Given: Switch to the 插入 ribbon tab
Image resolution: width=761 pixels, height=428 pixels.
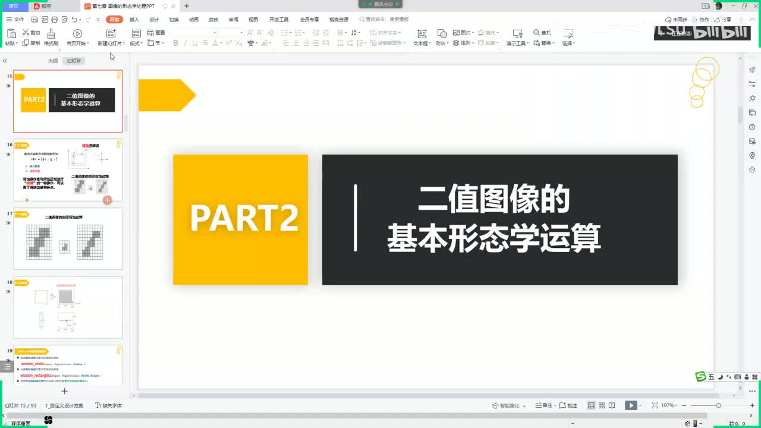Looking at the screenshot, I should coord(134,20).
